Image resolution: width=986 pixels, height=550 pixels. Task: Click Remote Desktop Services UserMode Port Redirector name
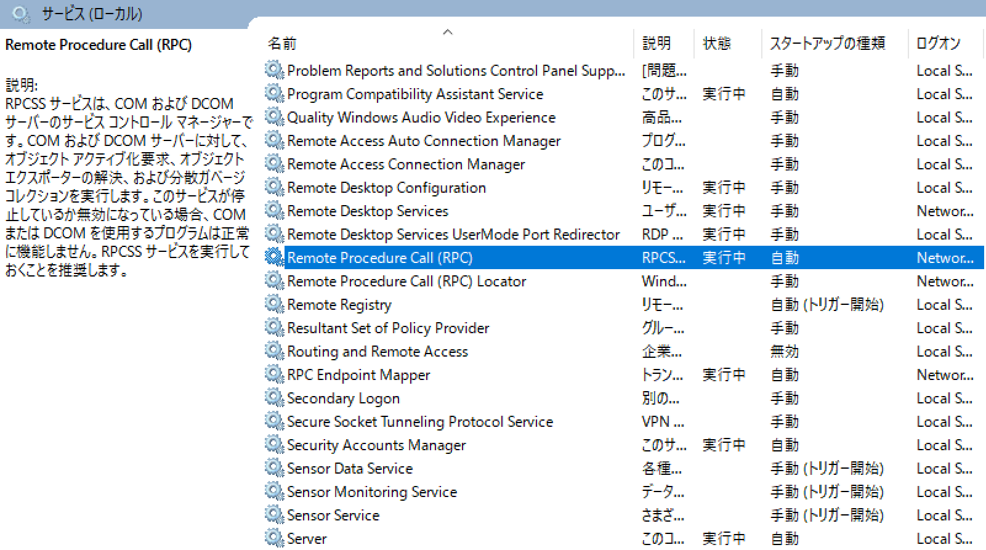coord(453,235)
